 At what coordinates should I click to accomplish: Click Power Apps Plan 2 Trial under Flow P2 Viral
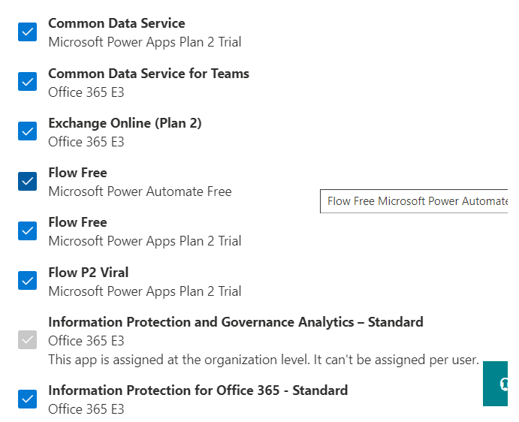(145, 291)
